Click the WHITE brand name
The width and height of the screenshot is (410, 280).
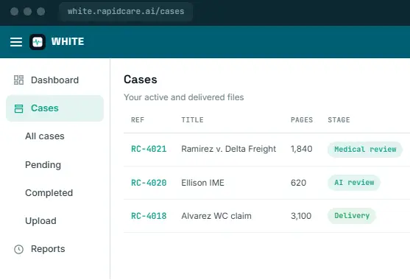click(68, 41)
